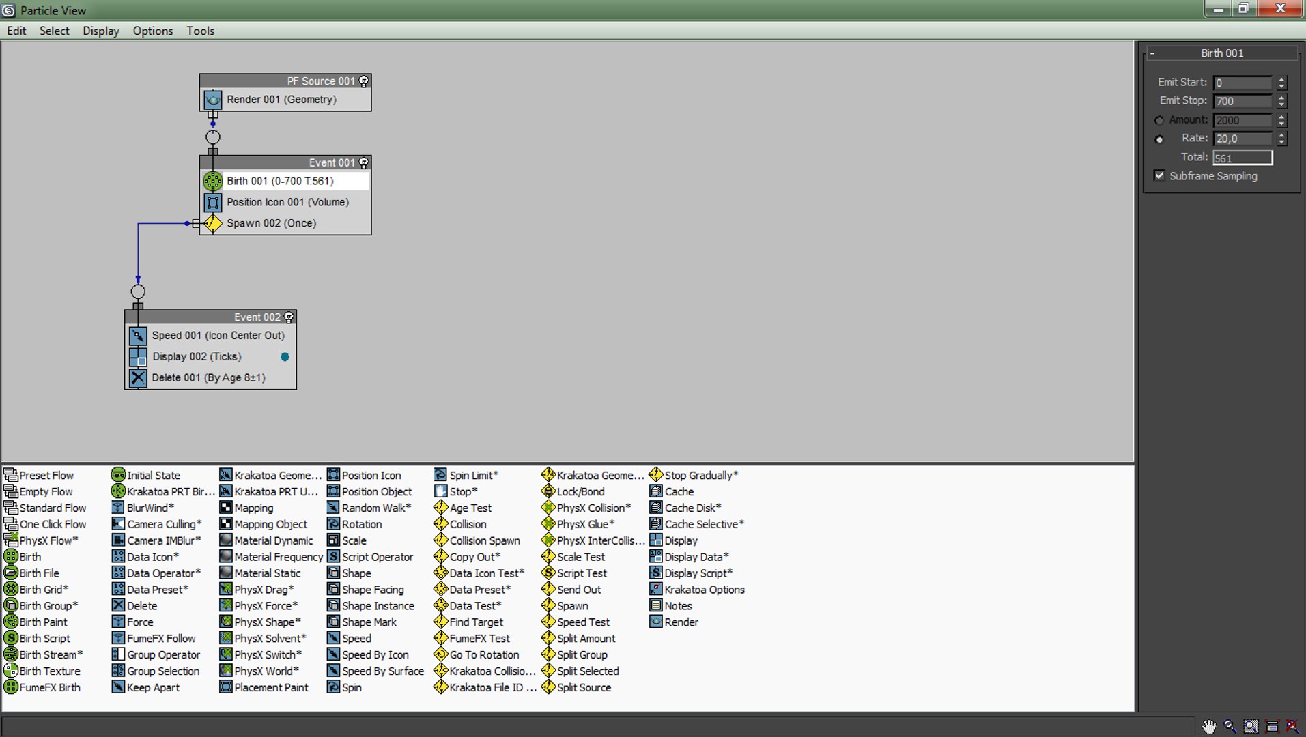Click the Spawn 002 test icon
Screen dimensions: 1306x737
213,223
